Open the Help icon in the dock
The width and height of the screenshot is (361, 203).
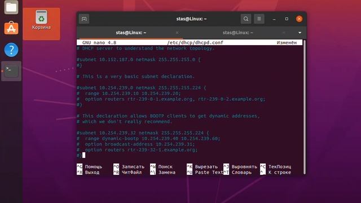click(x=11, y=50)
